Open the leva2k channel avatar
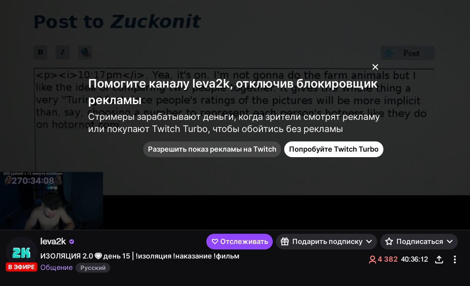Screen dimensions: 470x286 (21, 253)
